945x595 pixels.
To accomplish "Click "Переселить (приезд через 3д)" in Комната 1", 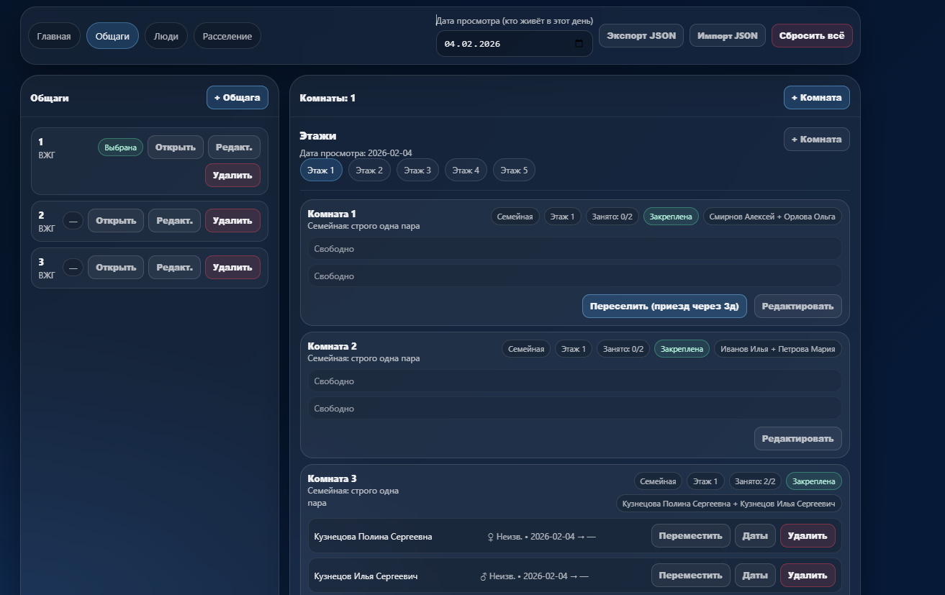I will pos(664,306).
